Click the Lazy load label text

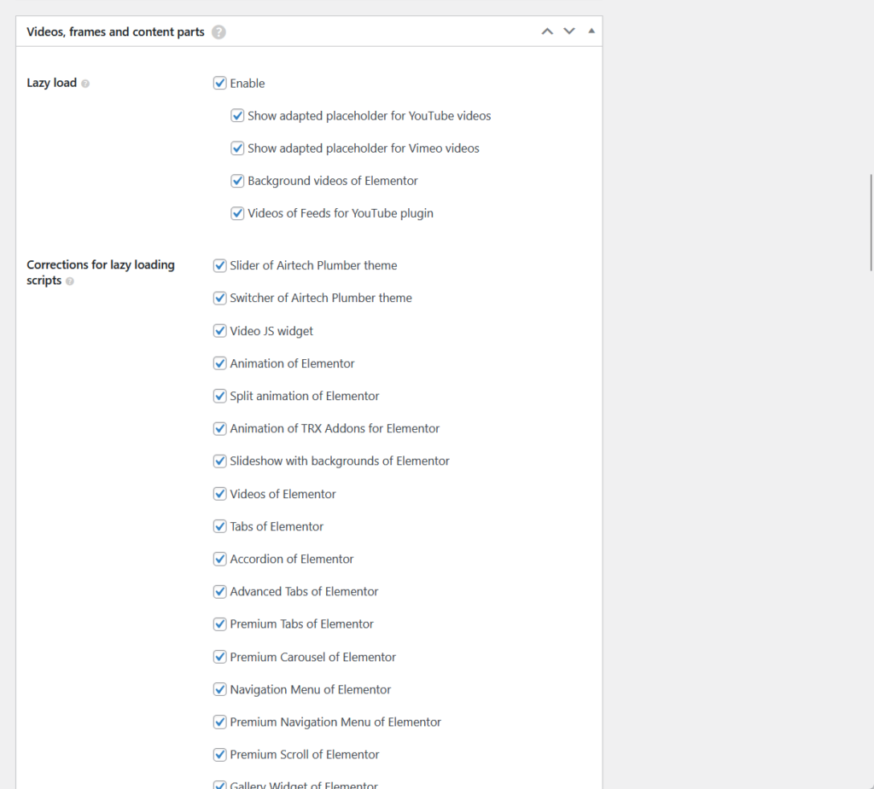point(52,83)
